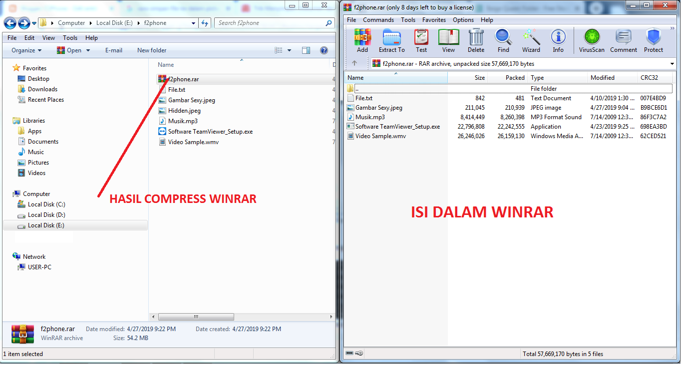682x369 pixels.
Task: Toggle the Explorer preview pane icon
Action: pyautogui.click(x=306, y=50)
